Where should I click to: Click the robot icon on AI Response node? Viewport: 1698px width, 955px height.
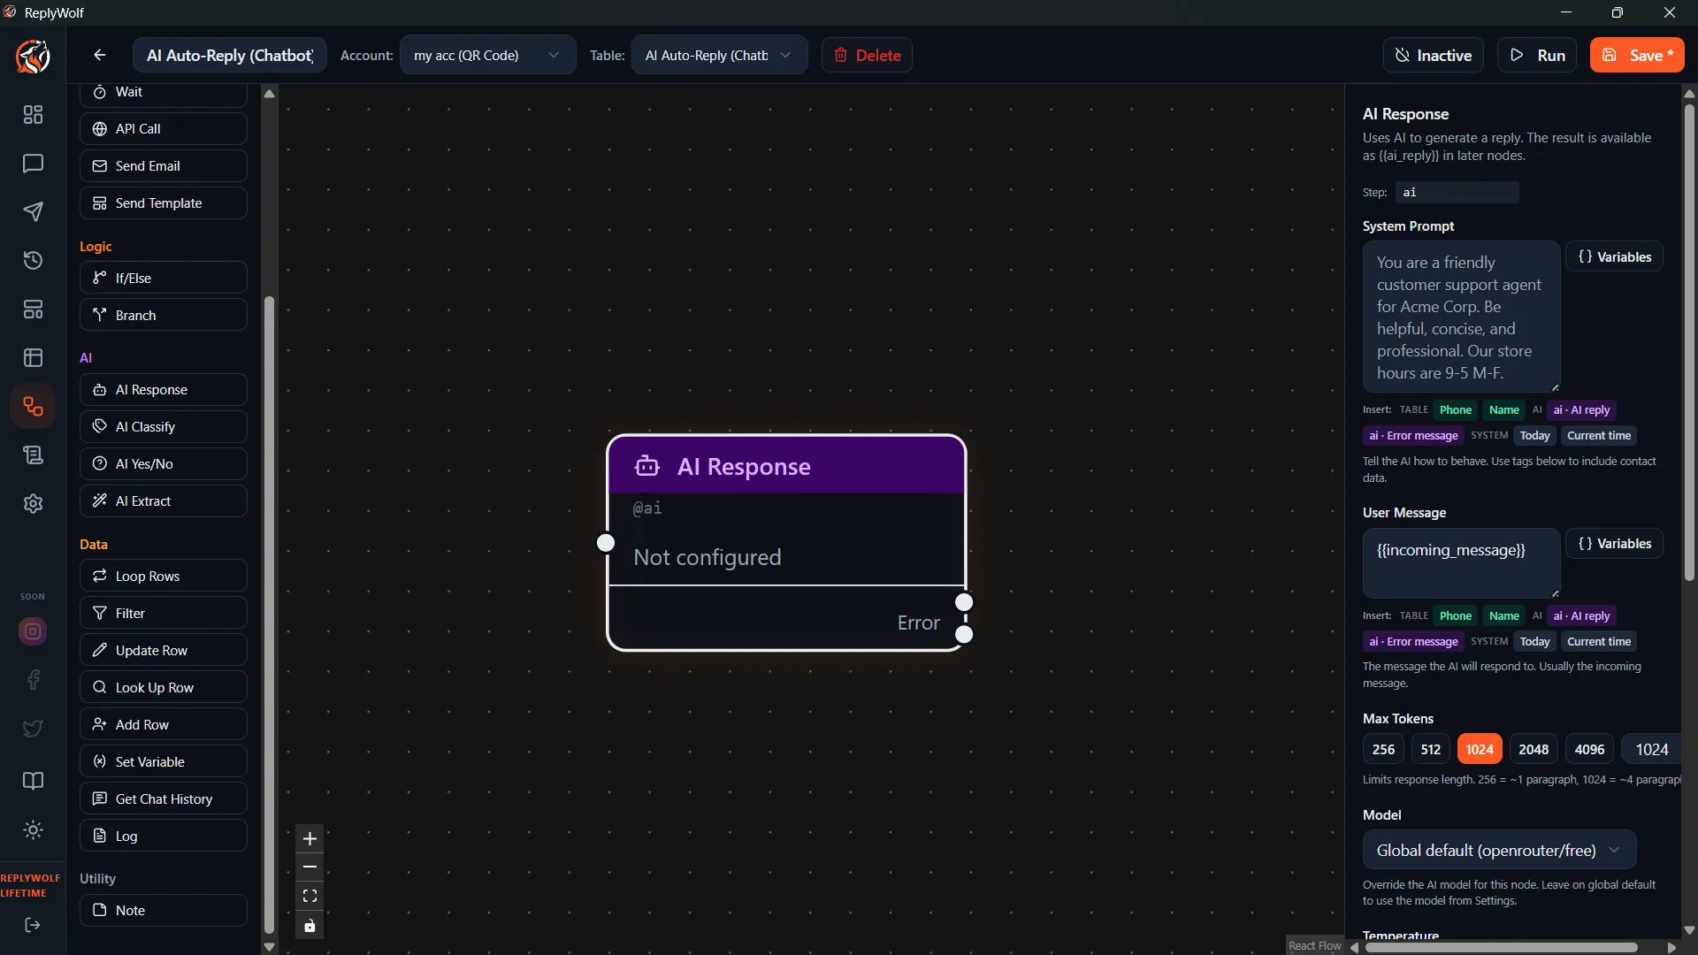pos(647,466)
